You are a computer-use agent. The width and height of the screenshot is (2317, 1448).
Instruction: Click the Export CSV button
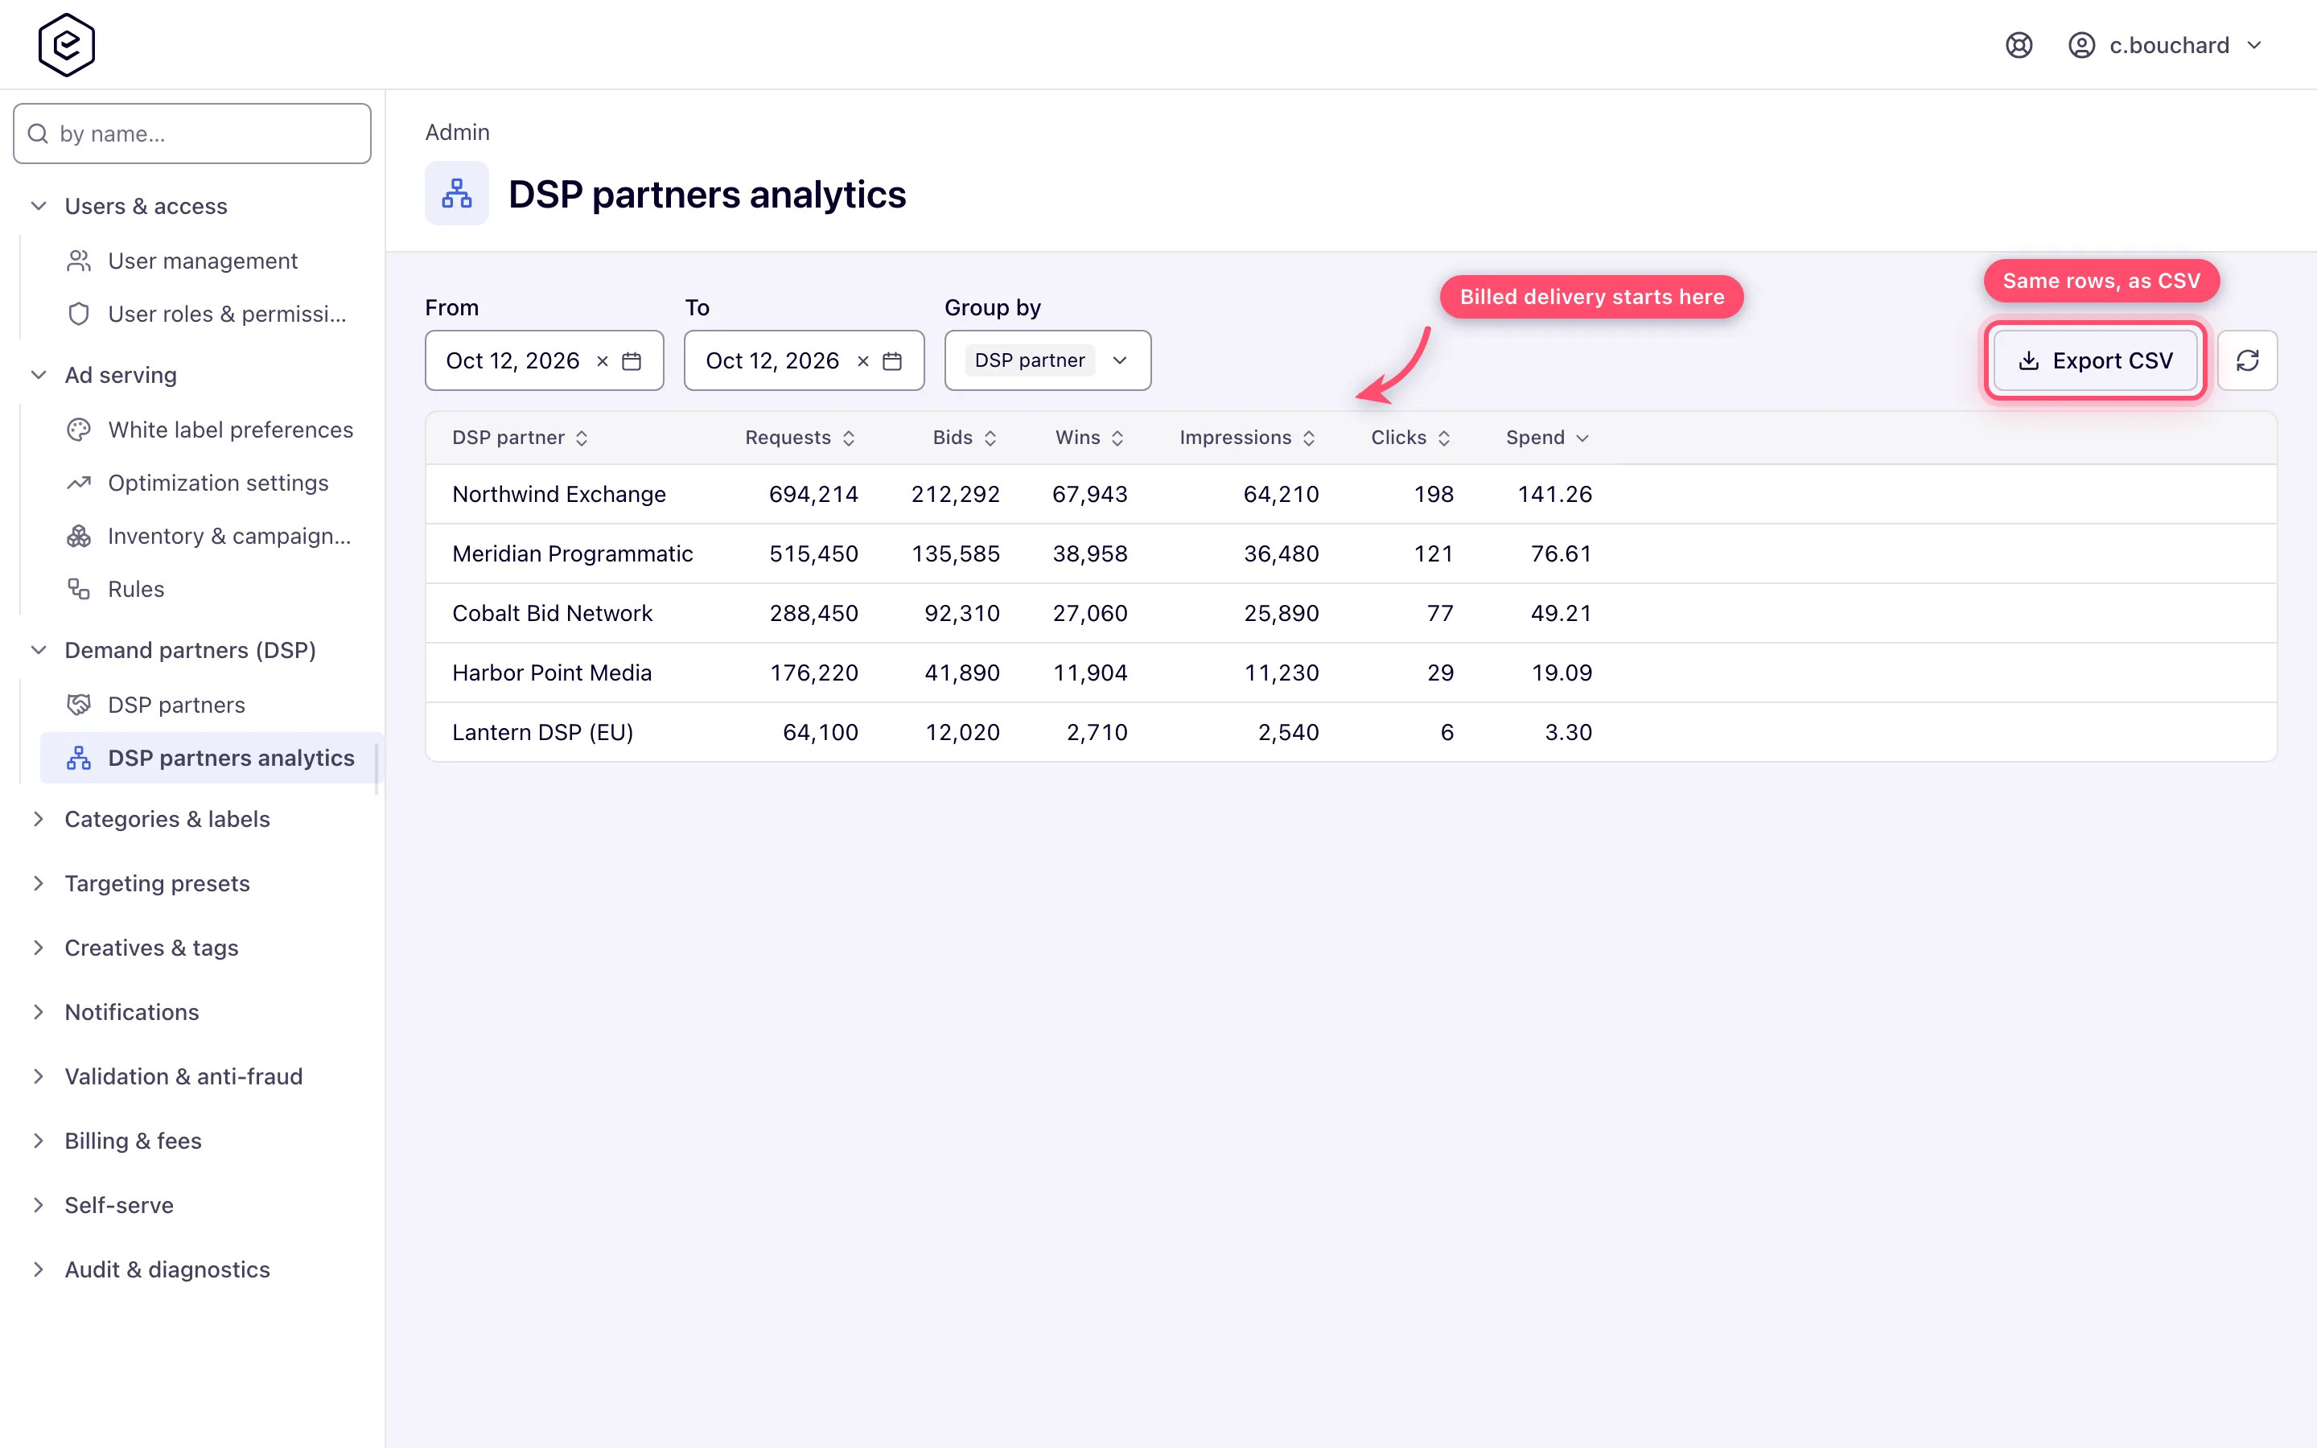coord(2095,361)
